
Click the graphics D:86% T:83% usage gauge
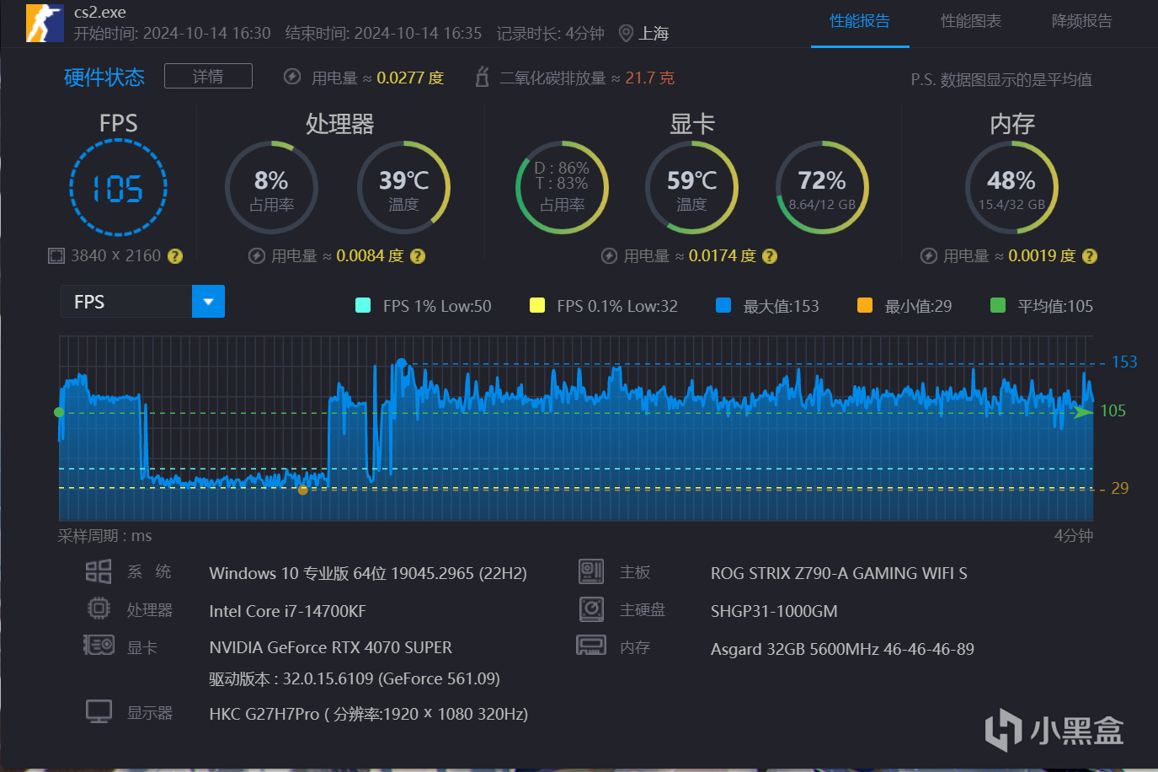point(562,187)
